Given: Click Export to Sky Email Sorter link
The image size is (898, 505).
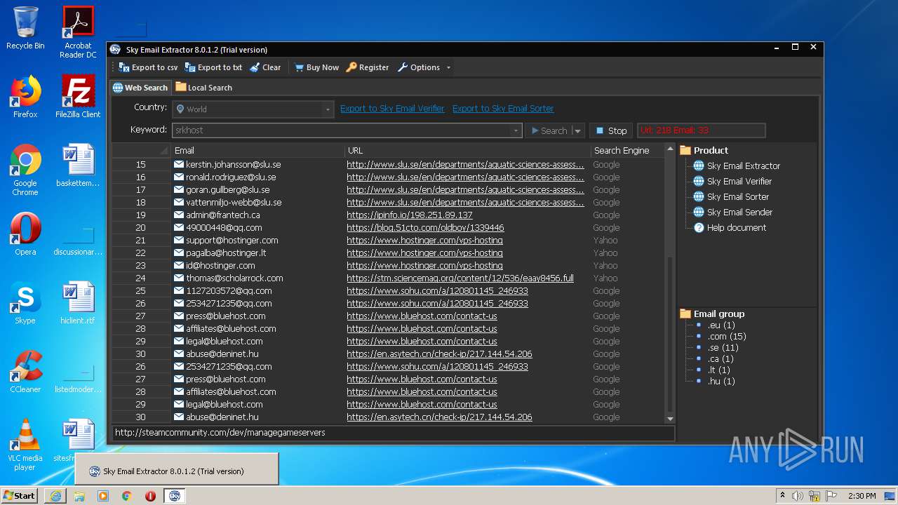Looking at the screenshot, I should tap(503, 109).
